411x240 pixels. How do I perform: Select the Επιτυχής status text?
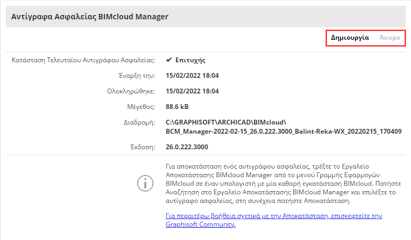coord(190,60)
